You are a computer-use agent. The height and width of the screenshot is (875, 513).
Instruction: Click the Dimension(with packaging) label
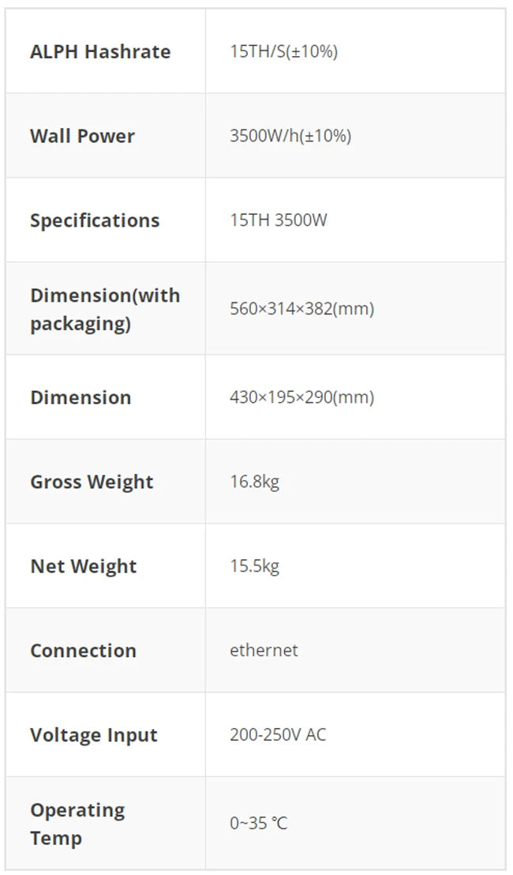coord(105,309)
